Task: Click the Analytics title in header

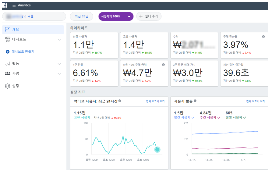Action: [x=24, y=5]
